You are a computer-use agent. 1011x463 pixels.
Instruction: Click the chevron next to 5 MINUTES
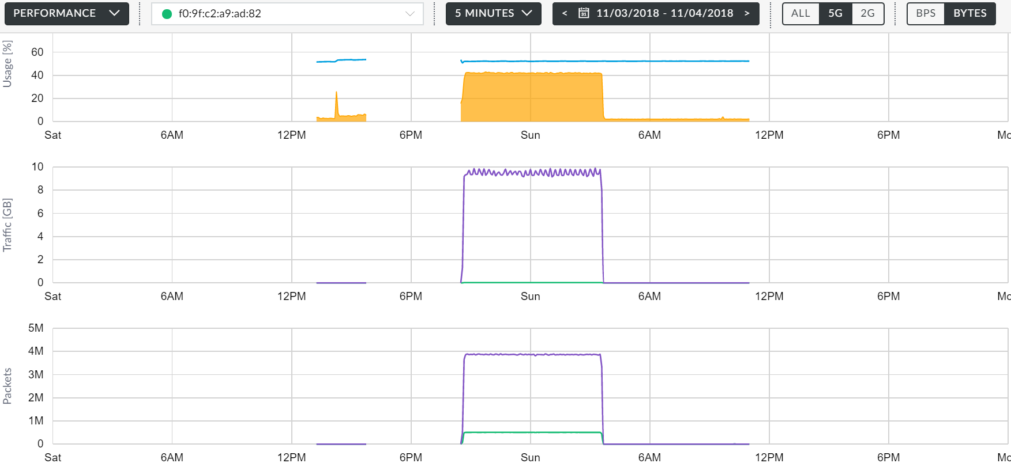(x=527, y=13)
